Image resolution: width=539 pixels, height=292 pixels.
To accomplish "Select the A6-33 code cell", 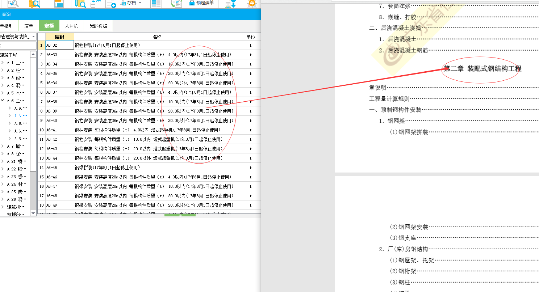I will pos(59,55).
